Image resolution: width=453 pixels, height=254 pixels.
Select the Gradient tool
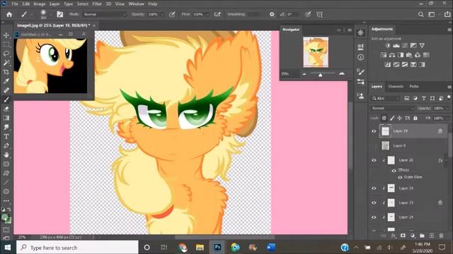pos(6,118)
